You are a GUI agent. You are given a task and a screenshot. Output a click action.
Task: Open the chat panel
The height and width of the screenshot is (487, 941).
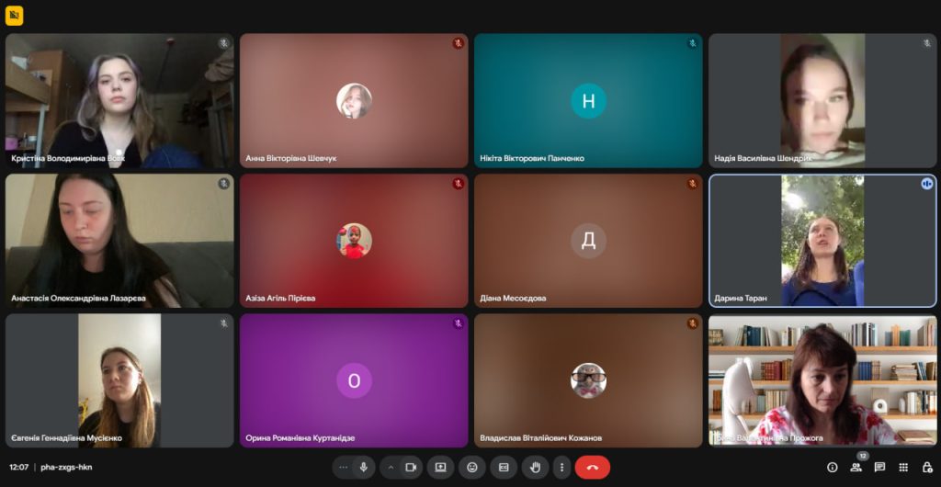click(x=879, y=467)
